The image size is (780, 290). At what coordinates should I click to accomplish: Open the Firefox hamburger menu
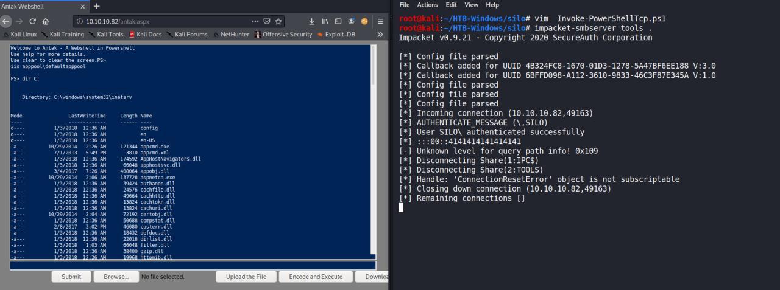click(x=380, y=21)
